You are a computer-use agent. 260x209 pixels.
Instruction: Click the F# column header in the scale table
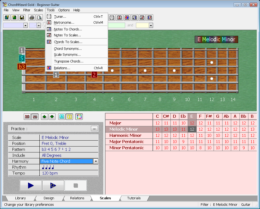tap(209, 116)
